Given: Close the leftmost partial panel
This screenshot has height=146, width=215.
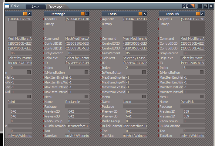Looking at the screenshot, I should pyautogui.click(x=29, y=14).
